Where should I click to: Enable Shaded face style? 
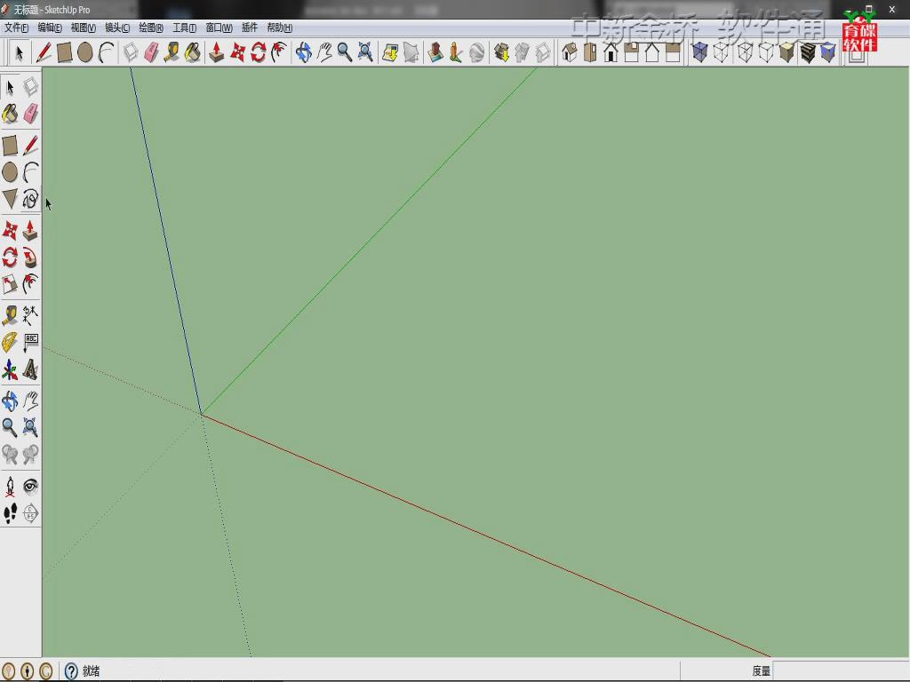click(787, 52)
